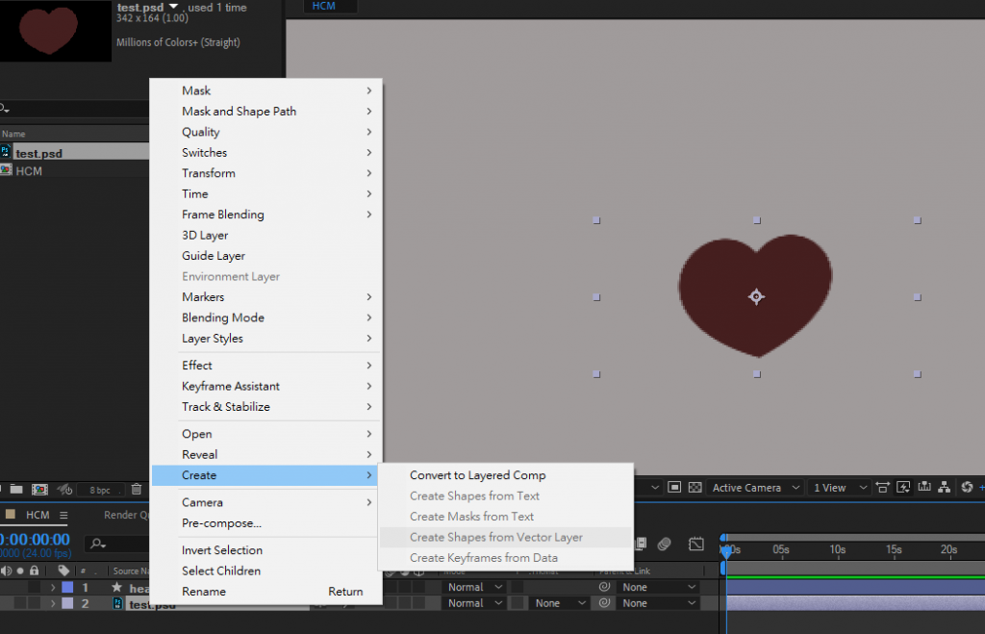
Task: Toggle the solo switch on layer 2
Action: point(20,603)
